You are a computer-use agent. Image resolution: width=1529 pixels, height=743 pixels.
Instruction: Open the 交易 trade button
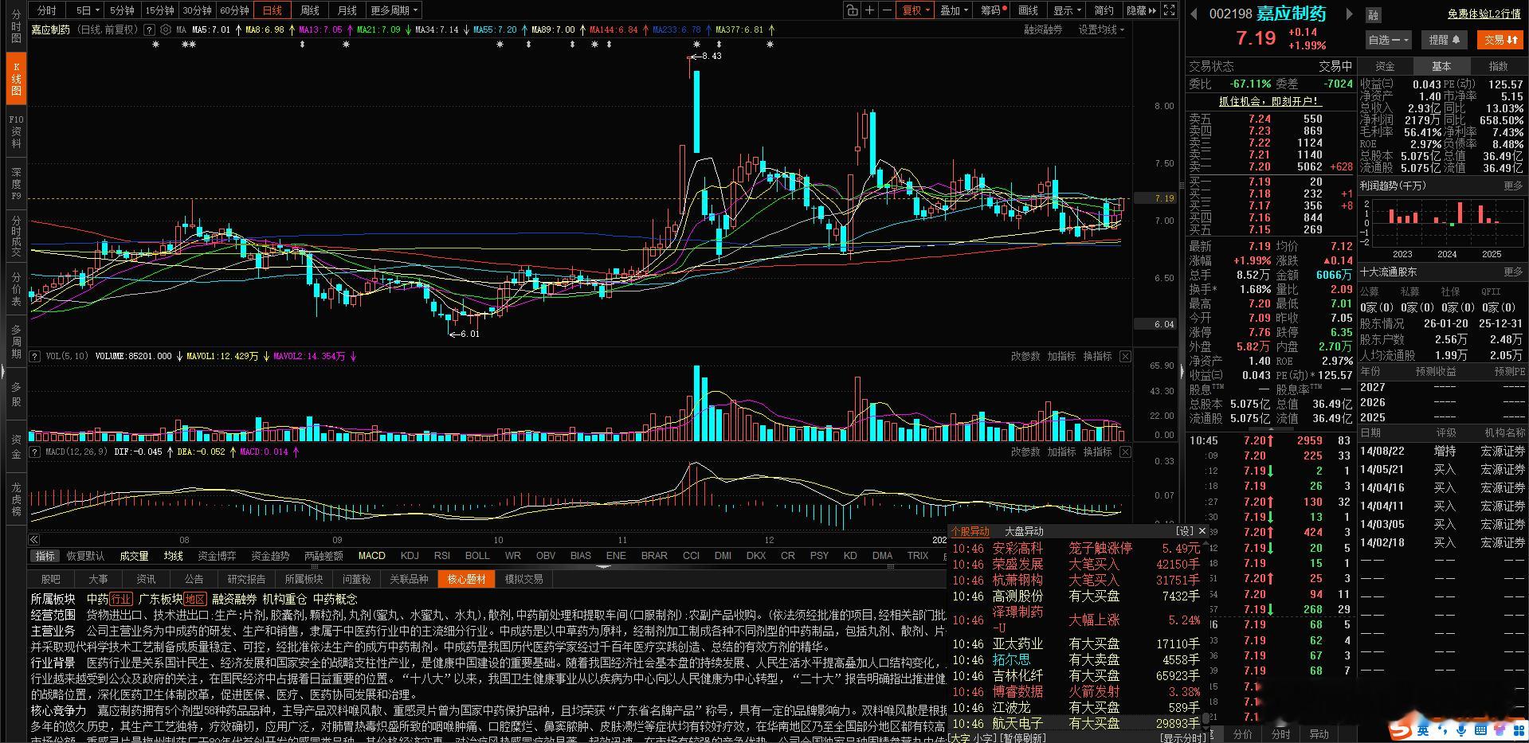[x=1501, y=40]
